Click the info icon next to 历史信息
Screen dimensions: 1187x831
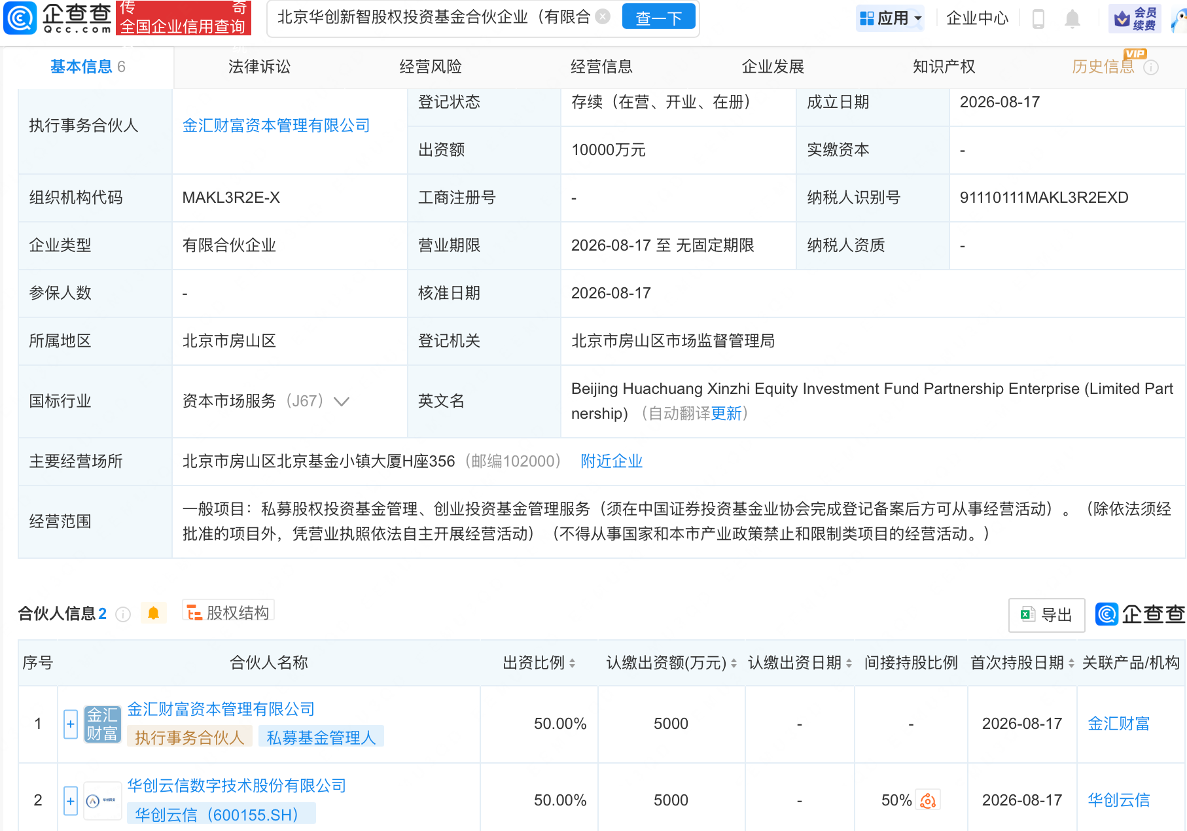(1151, 67)
